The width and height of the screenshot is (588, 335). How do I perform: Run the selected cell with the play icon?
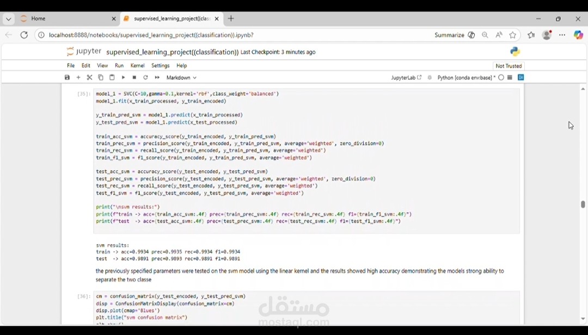click(123, 78)
